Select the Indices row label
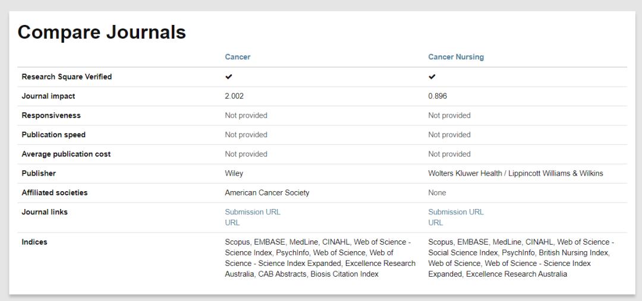This screenshot has height=301, width=642. pyautogui.click(x=34, y=242)
